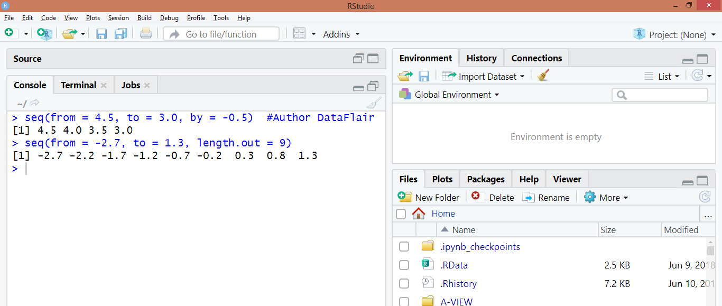Click the Save All documents icon

[121, 34]
